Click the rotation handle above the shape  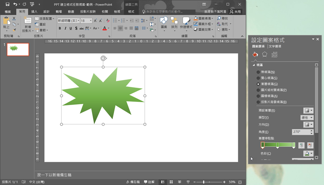[x=103, y=58]
